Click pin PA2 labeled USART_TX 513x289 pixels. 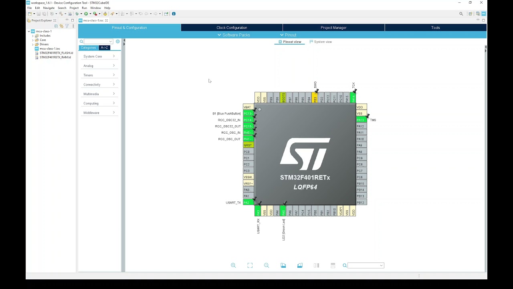point(248,202)
